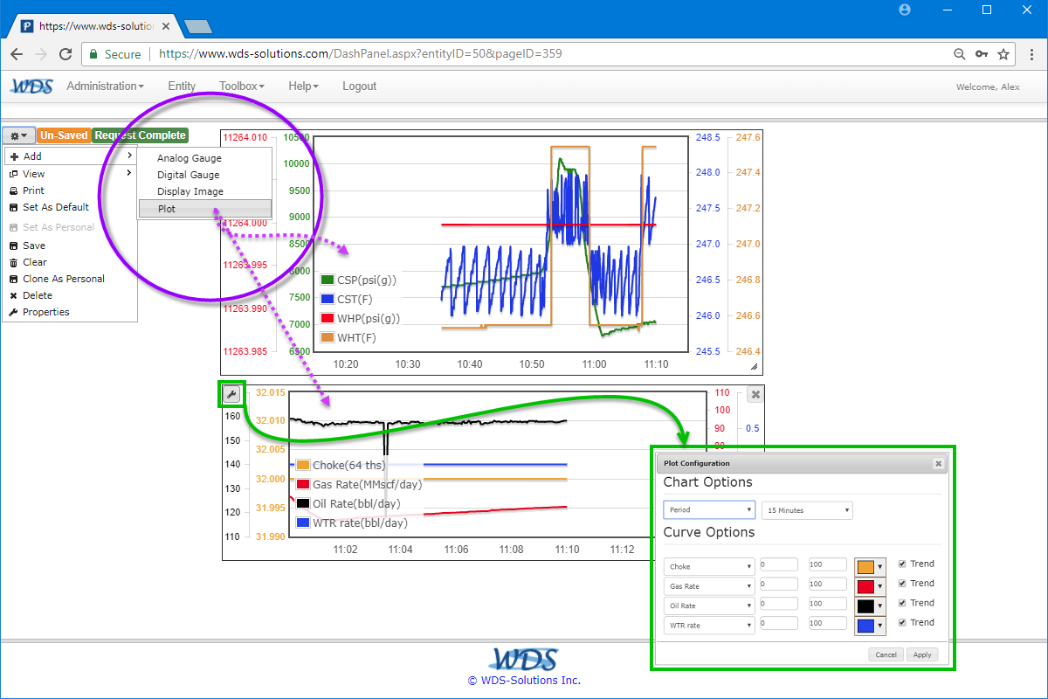Click the WDS logo in navbar
The height and width of the screenshot is (699, 1048).
pos(32,87)
